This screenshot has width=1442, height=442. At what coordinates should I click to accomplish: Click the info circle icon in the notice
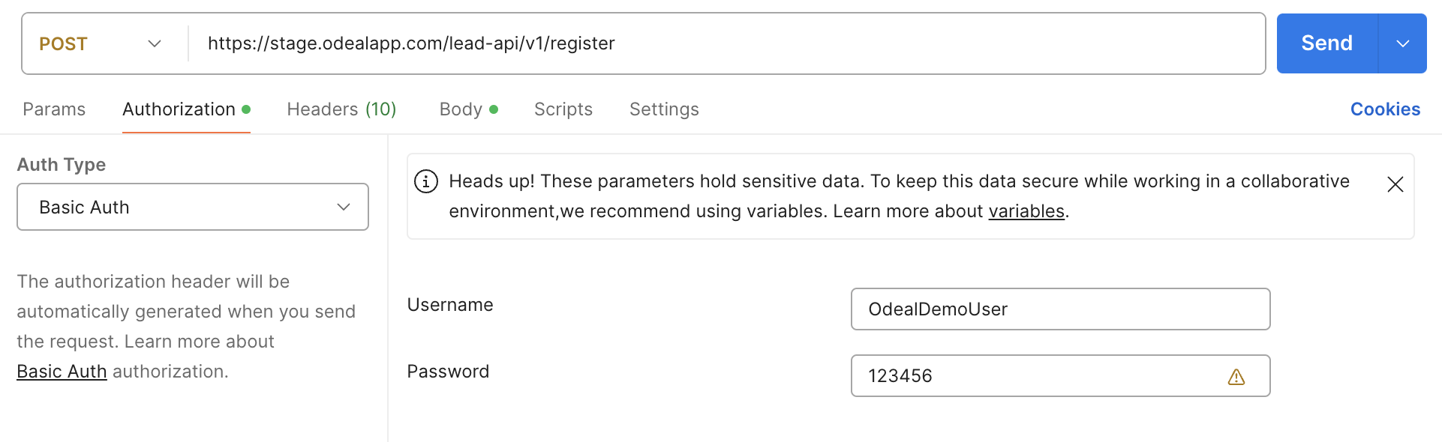pos(426,181)
